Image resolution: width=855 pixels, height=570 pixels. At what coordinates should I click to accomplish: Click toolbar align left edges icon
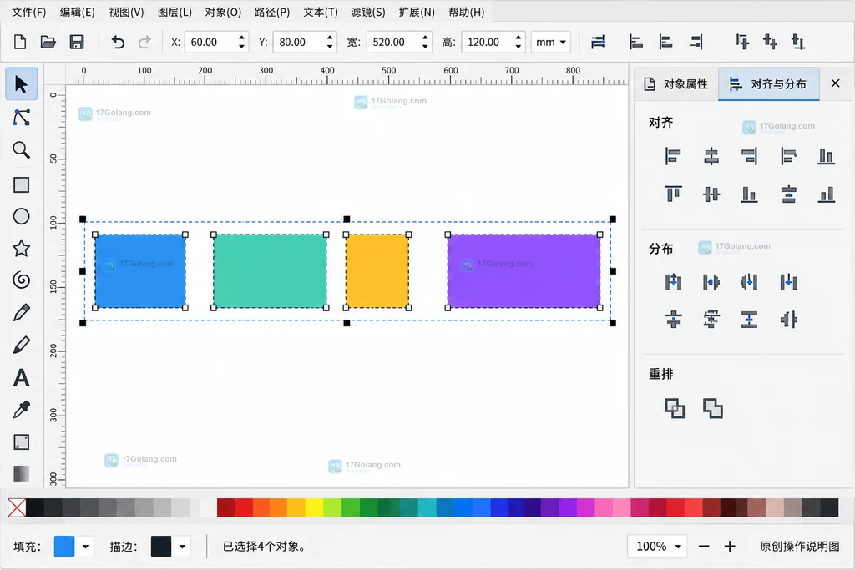coord(635,42)
